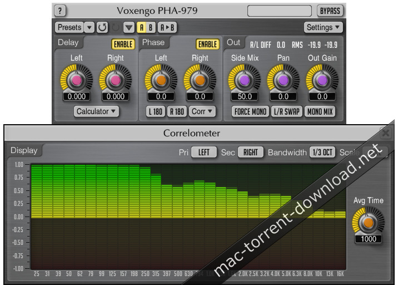The image size is (398, 285).
Task: Select the Out panel tab
Action: (233, 42)
